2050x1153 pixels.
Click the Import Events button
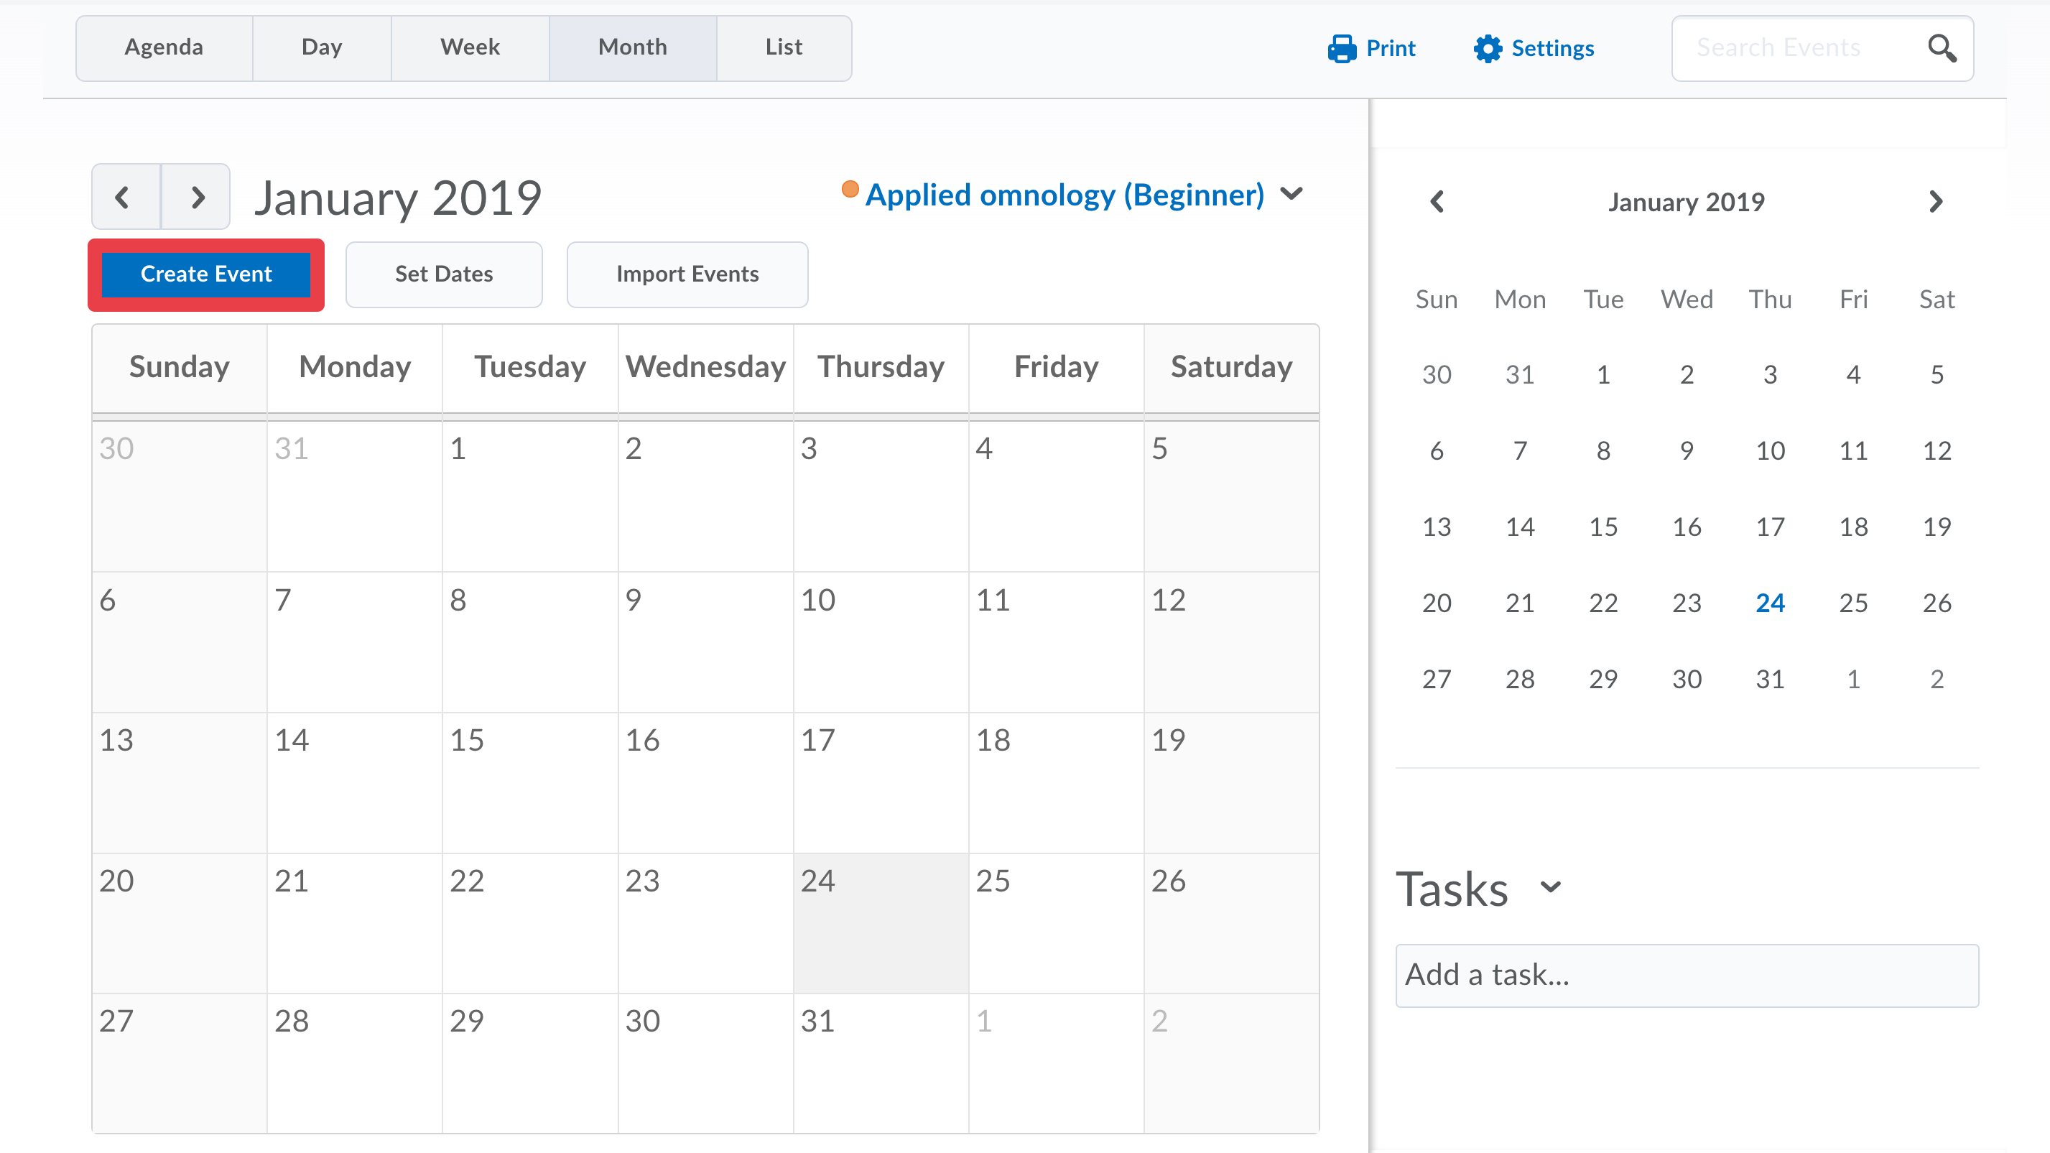pyautogui.click(x=687, y=274)
